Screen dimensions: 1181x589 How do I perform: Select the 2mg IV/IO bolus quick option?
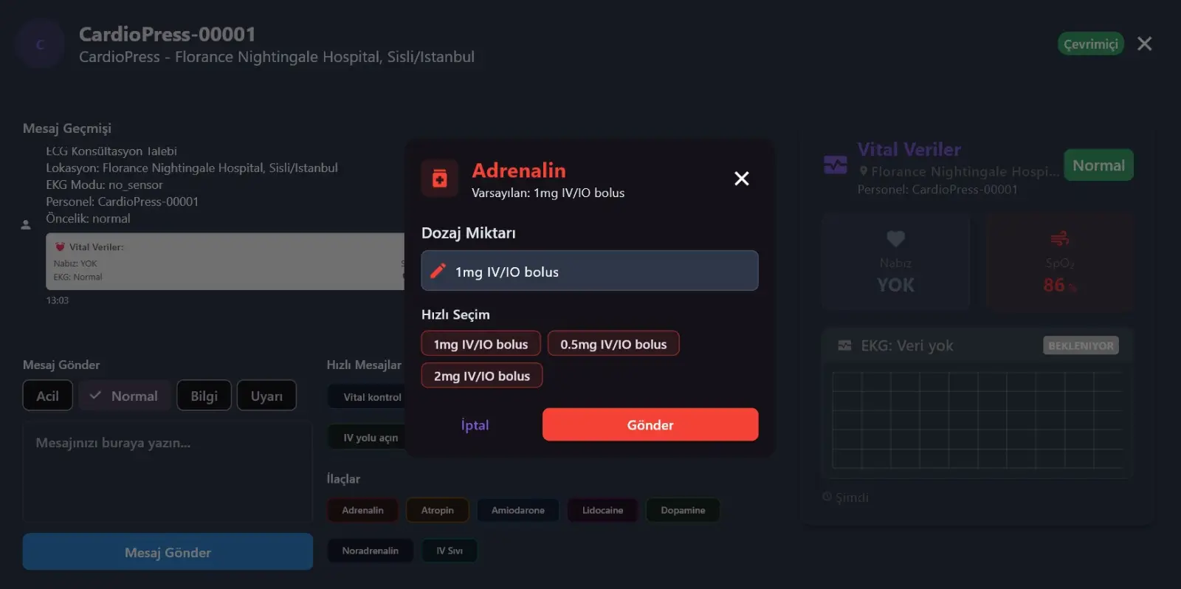[x=482, y=376]
